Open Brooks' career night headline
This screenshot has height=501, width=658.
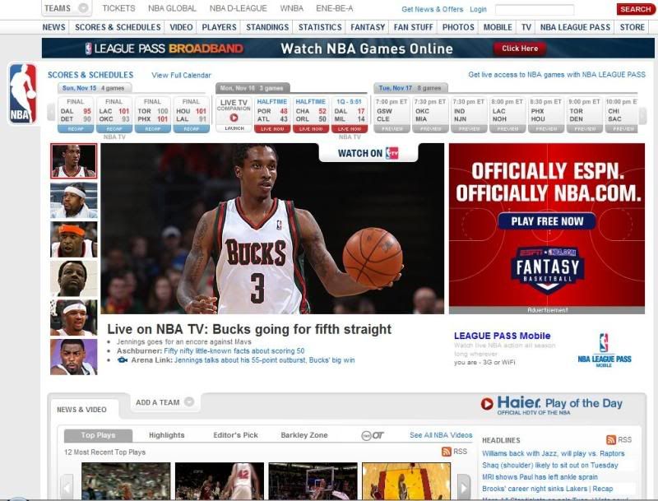[x=547, y=489]
